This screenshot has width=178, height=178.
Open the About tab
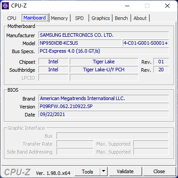[140, 18]
